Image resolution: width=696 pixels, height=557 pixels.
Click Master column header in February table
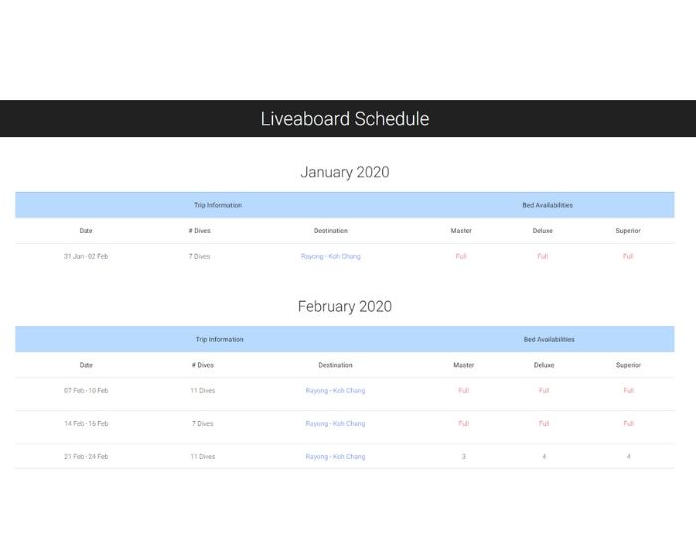tap(464, 365)
